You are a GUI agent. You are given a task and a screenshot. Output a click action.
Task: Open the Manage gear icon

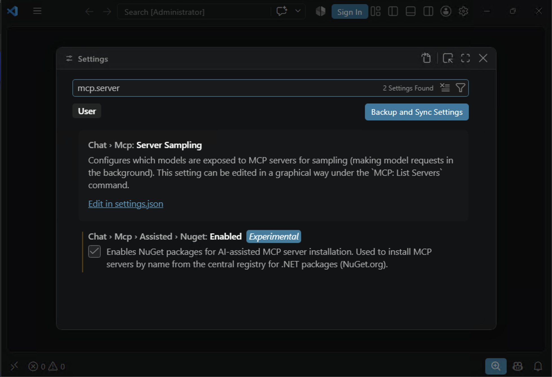pyautogui.click(x=463, y=11)
